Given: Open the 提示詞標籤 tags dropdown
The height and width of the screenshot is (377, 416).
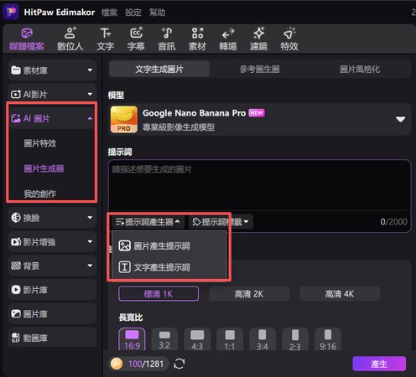Looking at the screenshot, I should click(221, 222).
